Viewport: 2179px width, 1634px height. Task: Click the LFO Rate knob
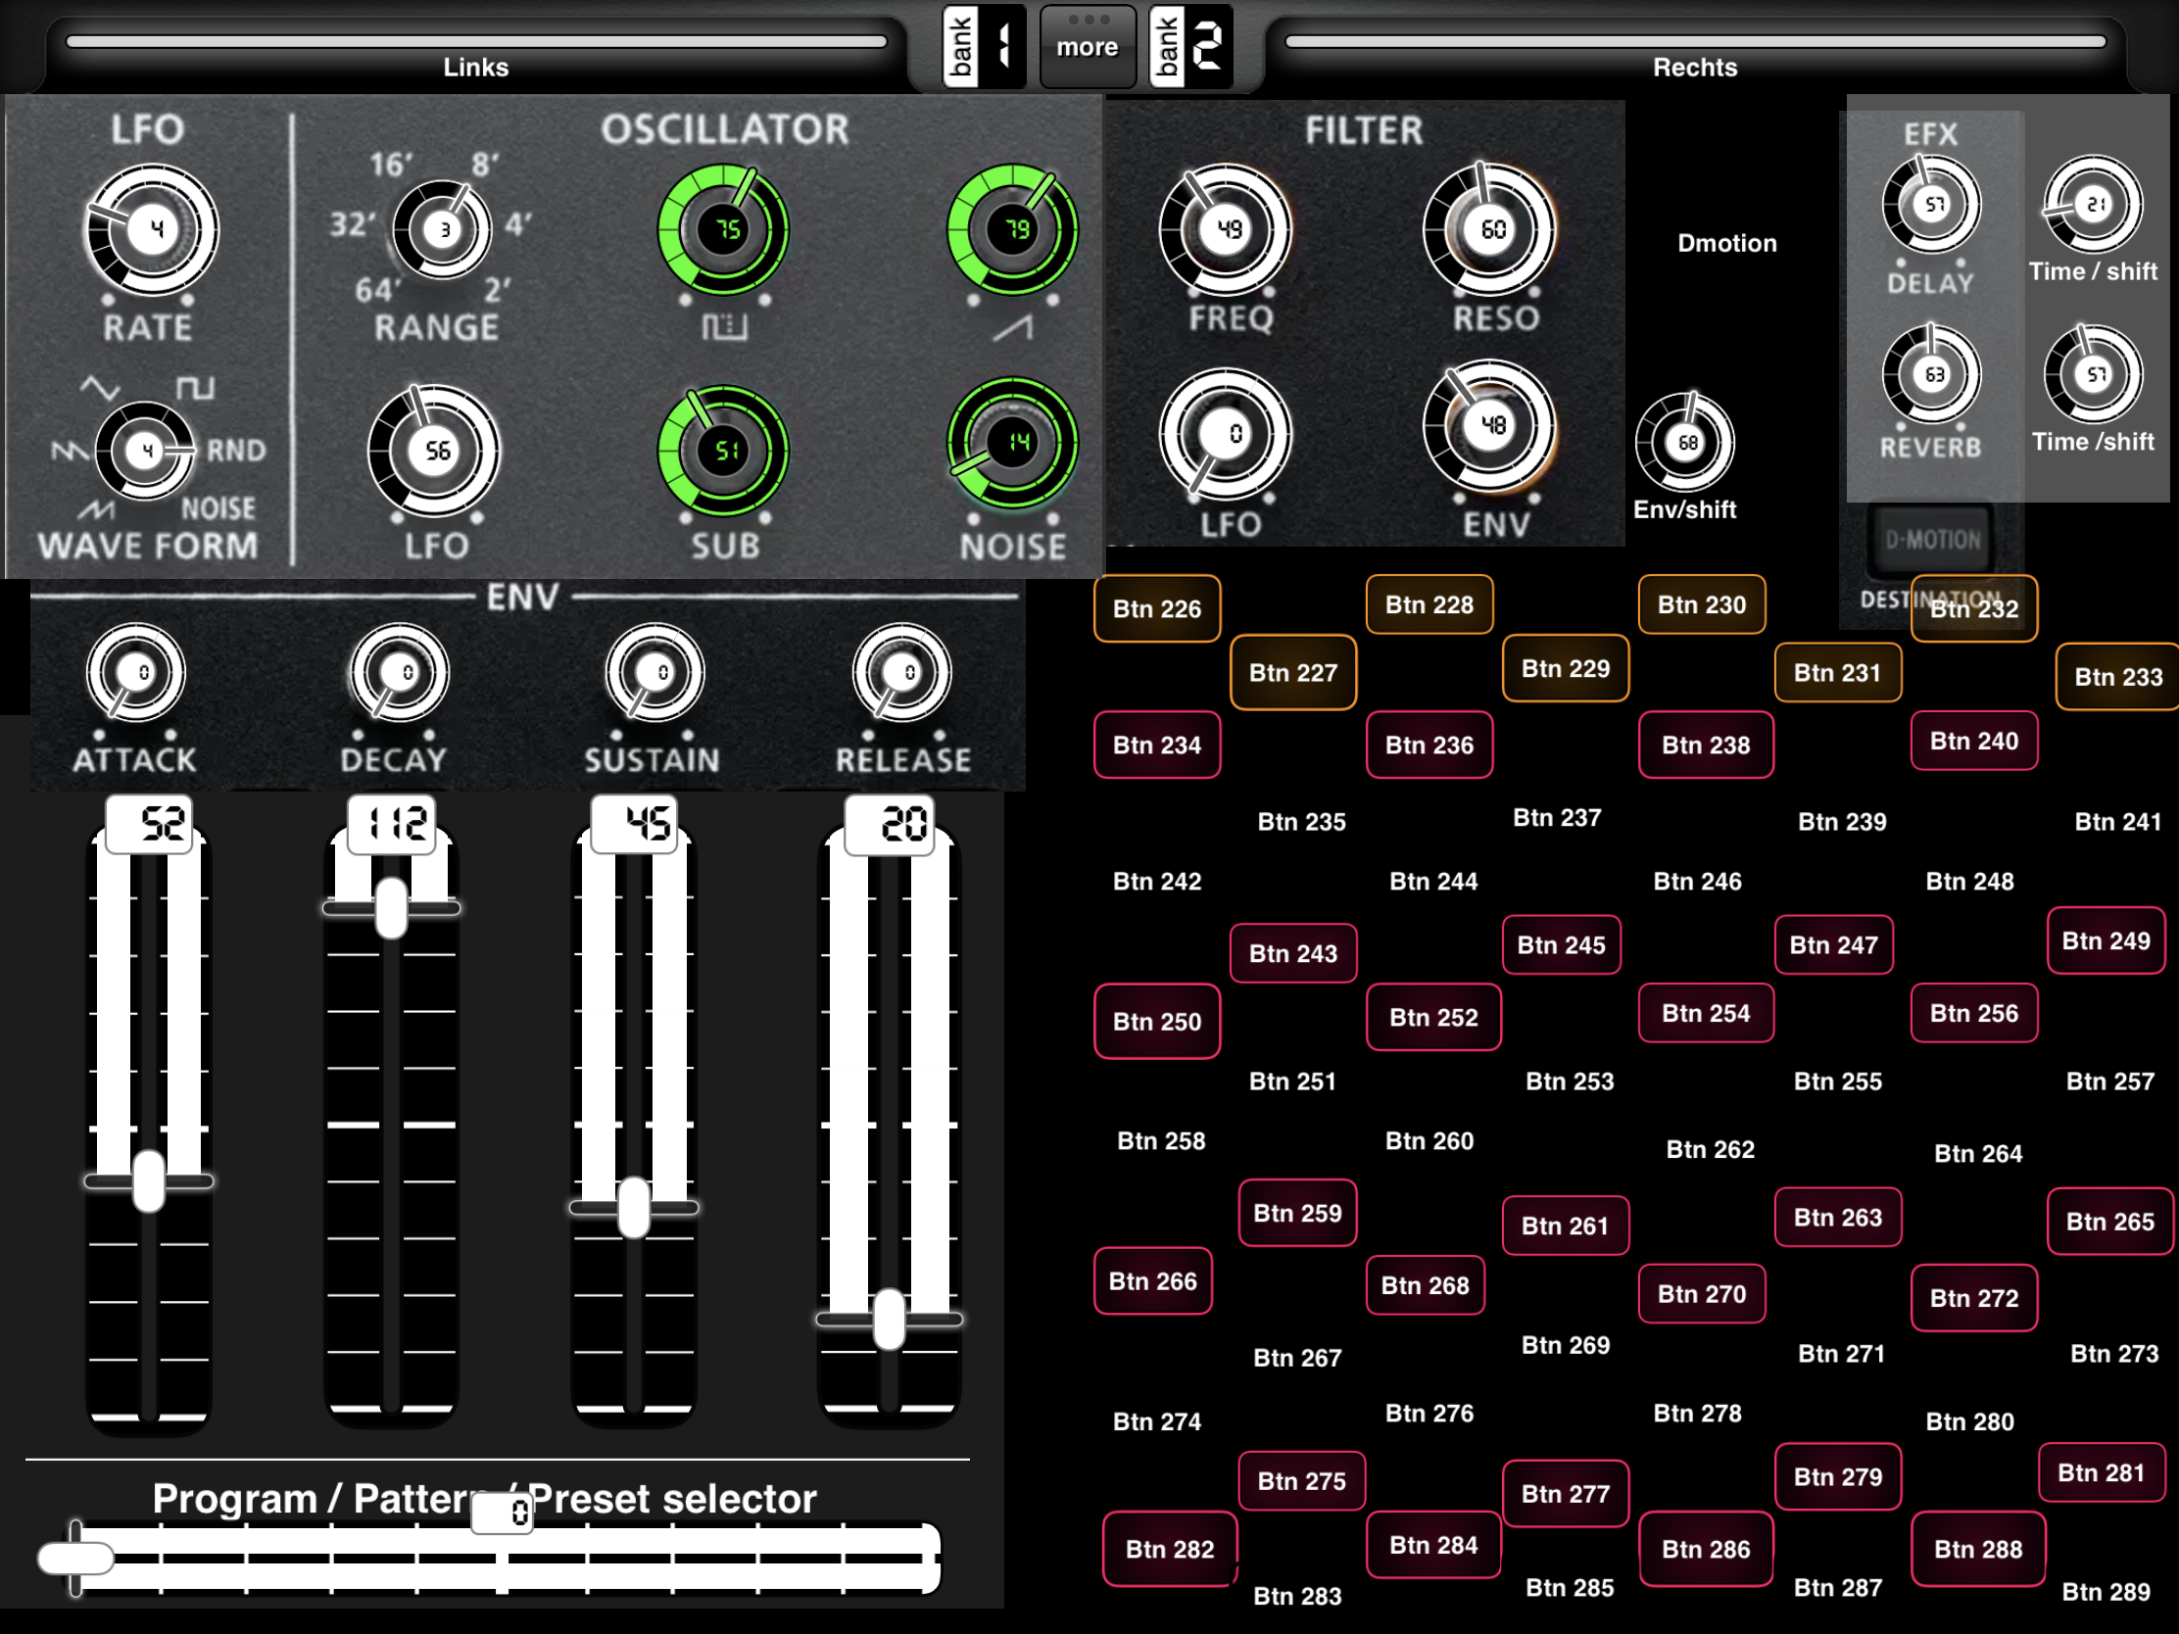coord(151,230)
